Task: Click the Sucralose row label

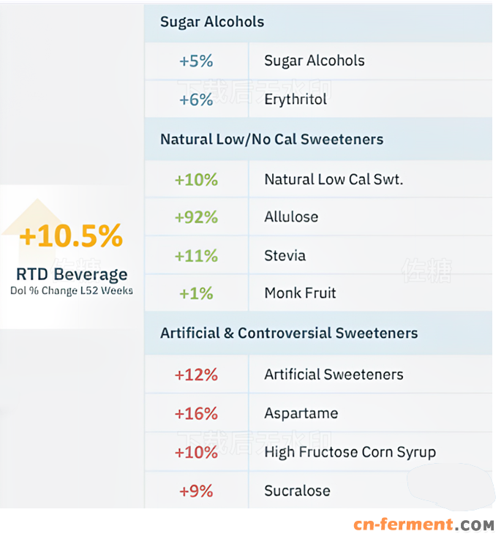Action: (x=297, y=491)
